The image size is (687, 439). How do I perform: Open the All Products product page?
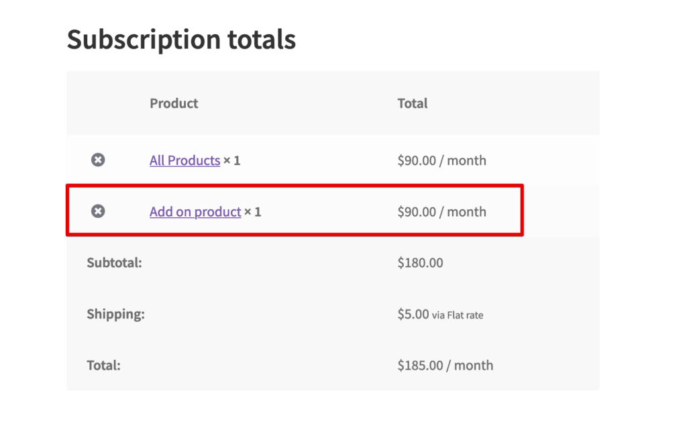click(184, 160)
